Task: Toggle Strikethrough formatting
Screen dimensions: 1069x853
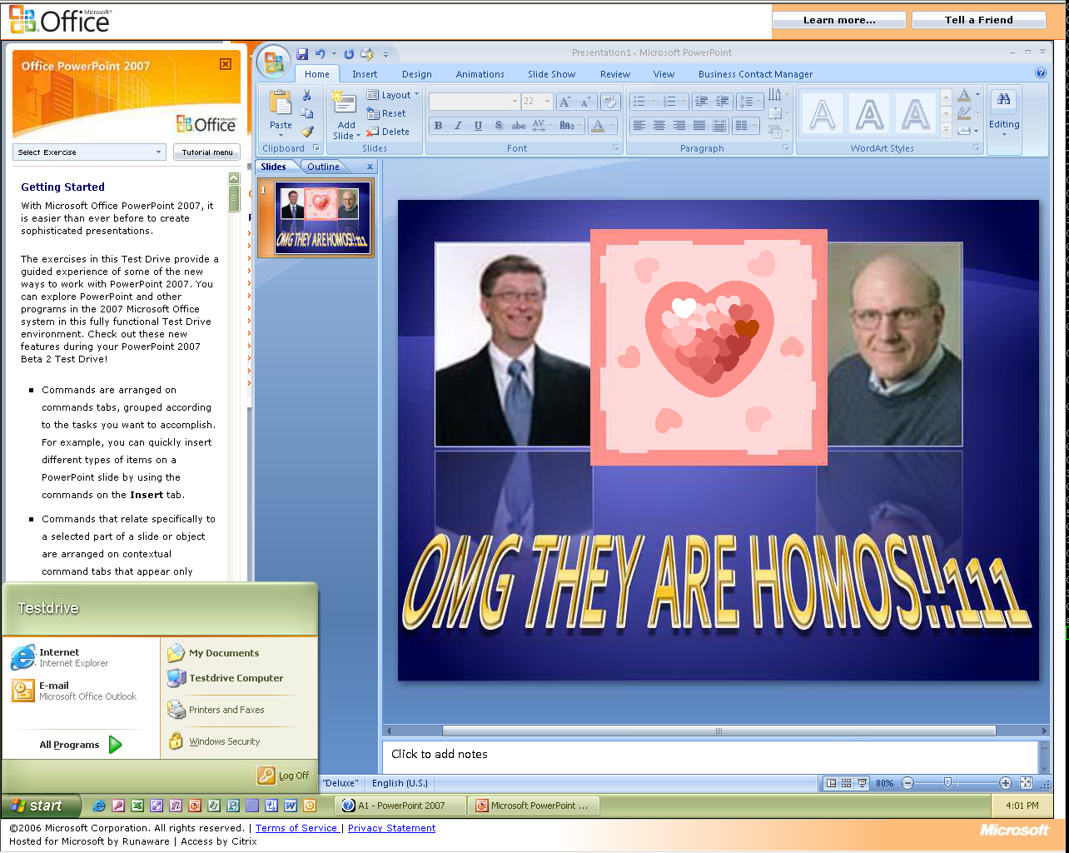Action: pos(518,126)
